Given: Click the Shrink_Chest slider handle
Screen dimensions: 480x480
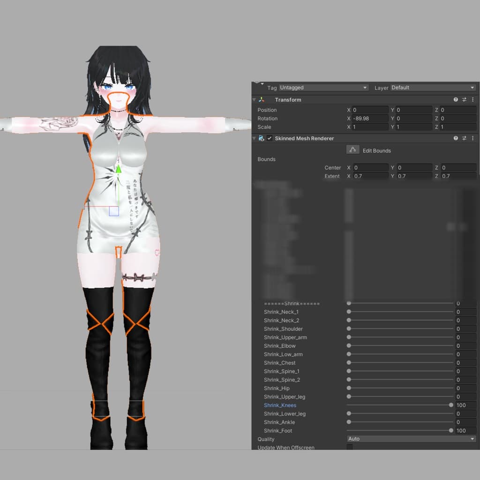Looking at the screenshot, I should point(349,362).
